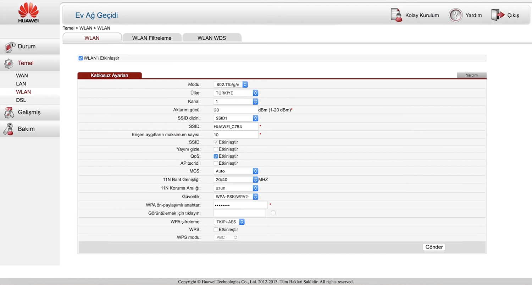Click the Temel gear icon
Screen dimensions: 532x285
click(x=9, y=64)
